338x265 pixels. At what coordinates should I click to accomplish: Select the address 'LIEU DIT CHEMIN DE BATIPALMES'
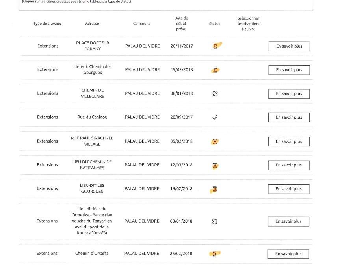(x=92, y=165)
